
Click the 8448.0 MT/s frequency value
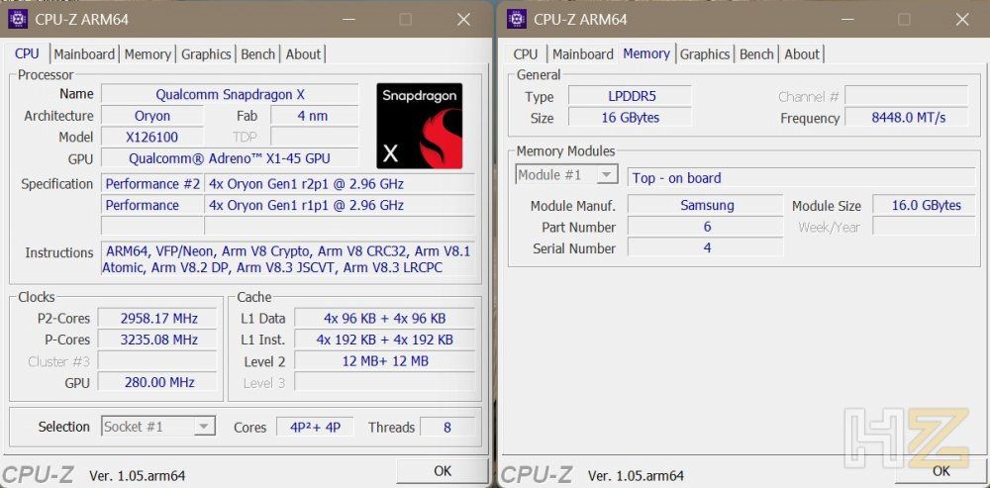coord(906,118)
